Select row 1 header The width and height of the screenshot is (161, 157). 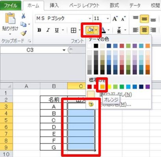click(x=6, y=93)
